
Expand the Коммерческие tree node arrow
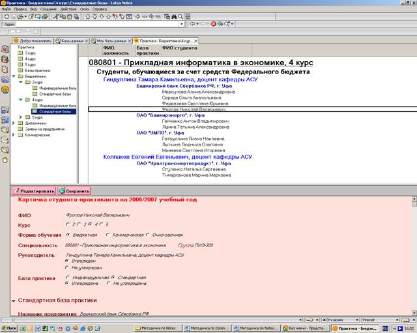(x=14, y=135)
